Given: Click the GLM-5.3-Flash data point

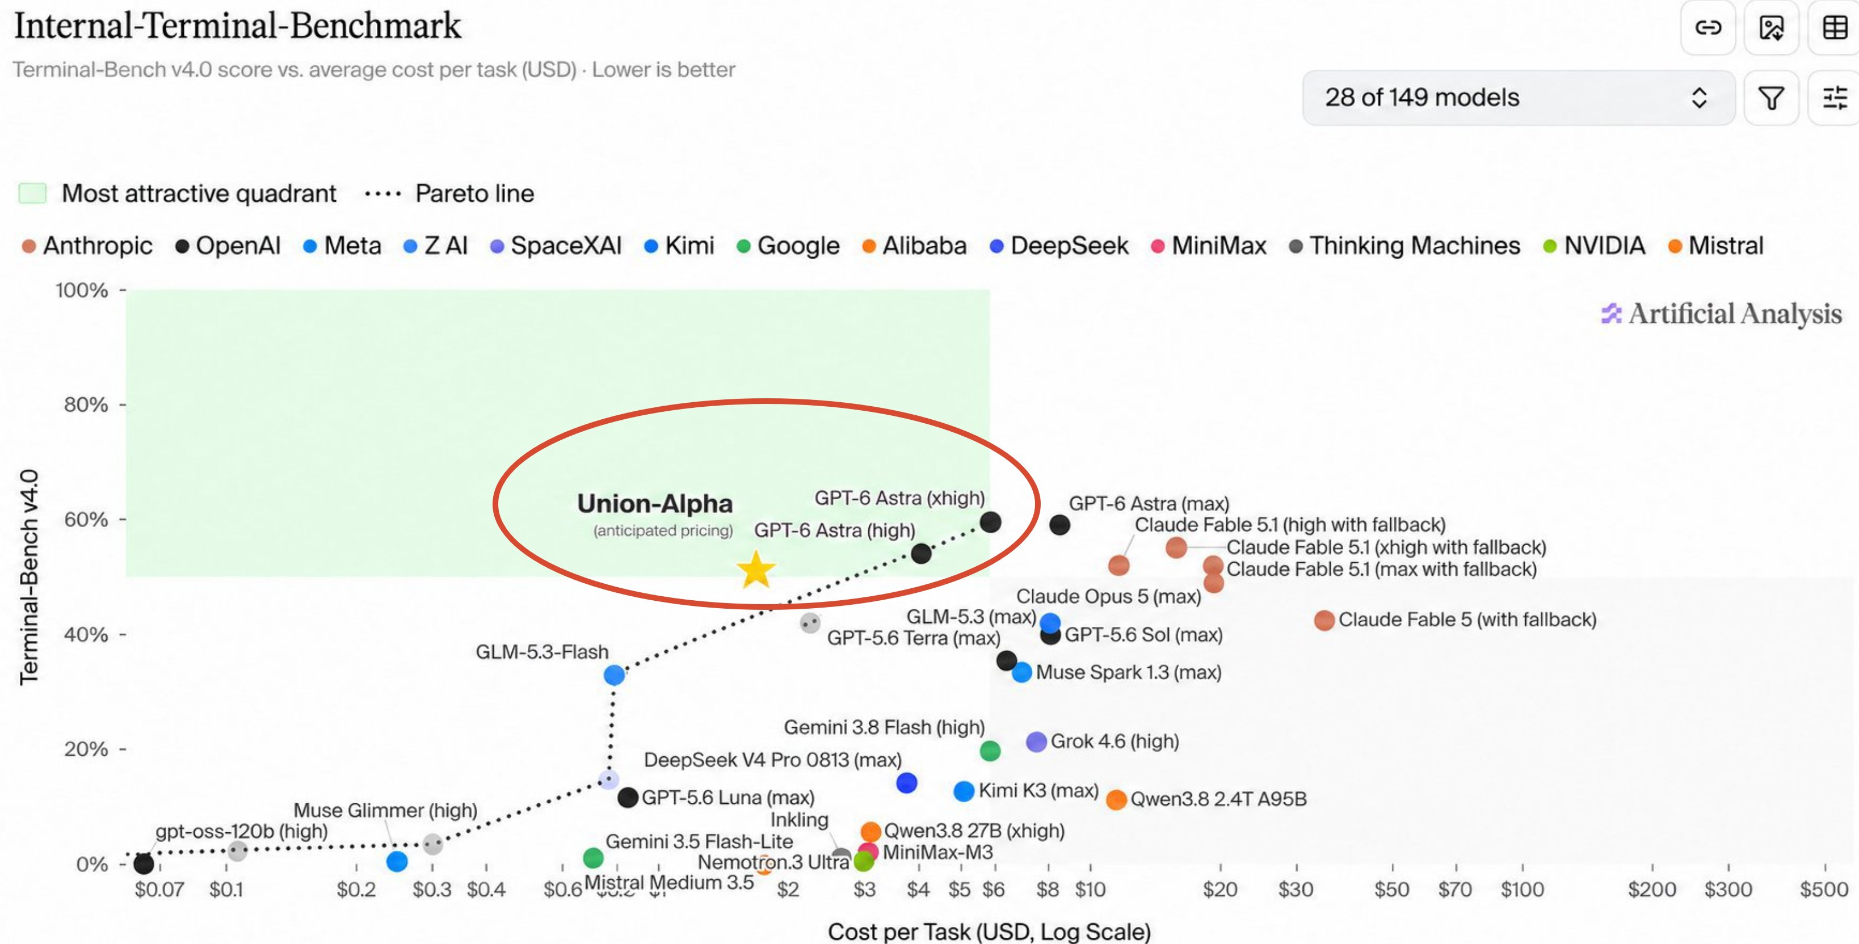Looking at the screenshot, I should [614, 675].
